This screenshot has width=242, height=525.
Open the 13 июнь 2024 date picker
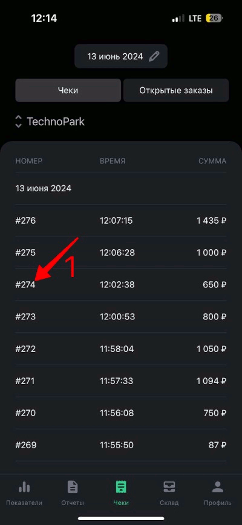[121, 56]
